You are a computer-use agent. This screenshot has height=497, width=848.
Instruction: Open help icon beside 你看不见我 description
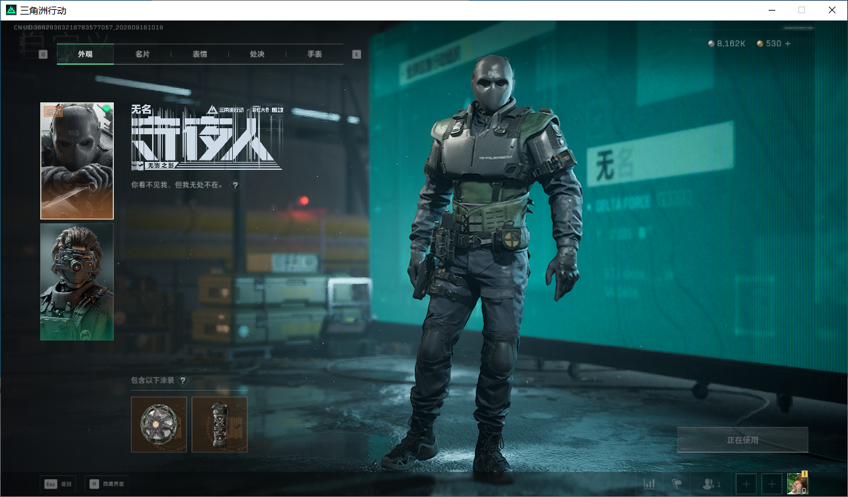click(235, 186)
